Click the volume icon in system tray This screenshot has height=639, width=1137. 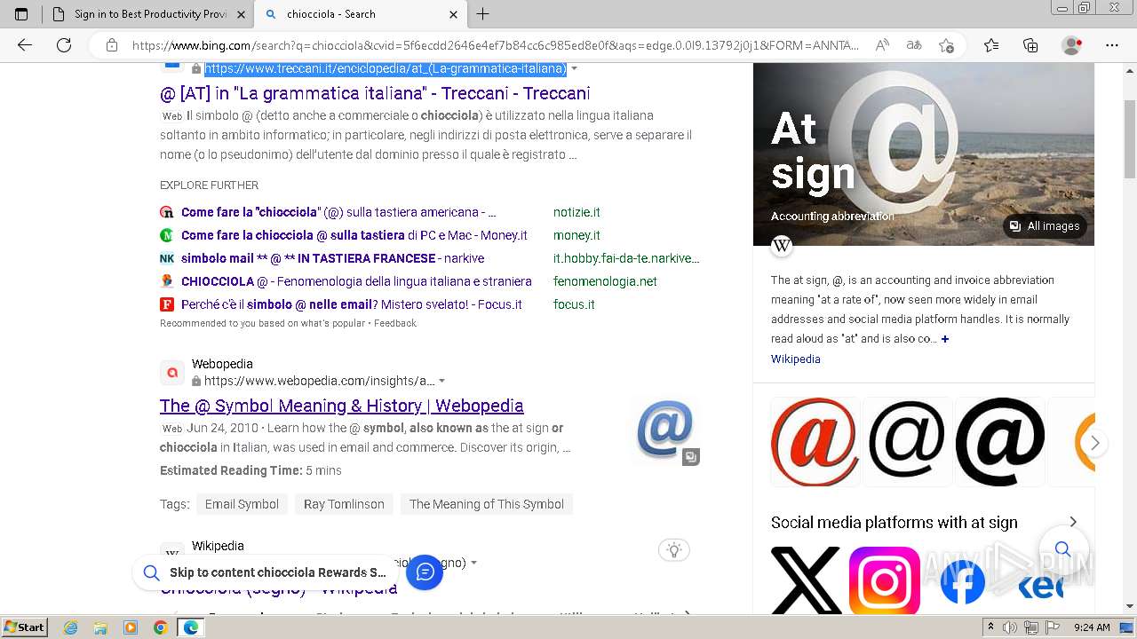point(1010,627)
